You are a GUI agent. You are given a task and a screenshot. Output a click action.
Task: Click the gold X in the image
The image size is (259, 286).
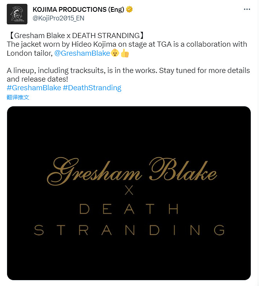click(129, 191)
